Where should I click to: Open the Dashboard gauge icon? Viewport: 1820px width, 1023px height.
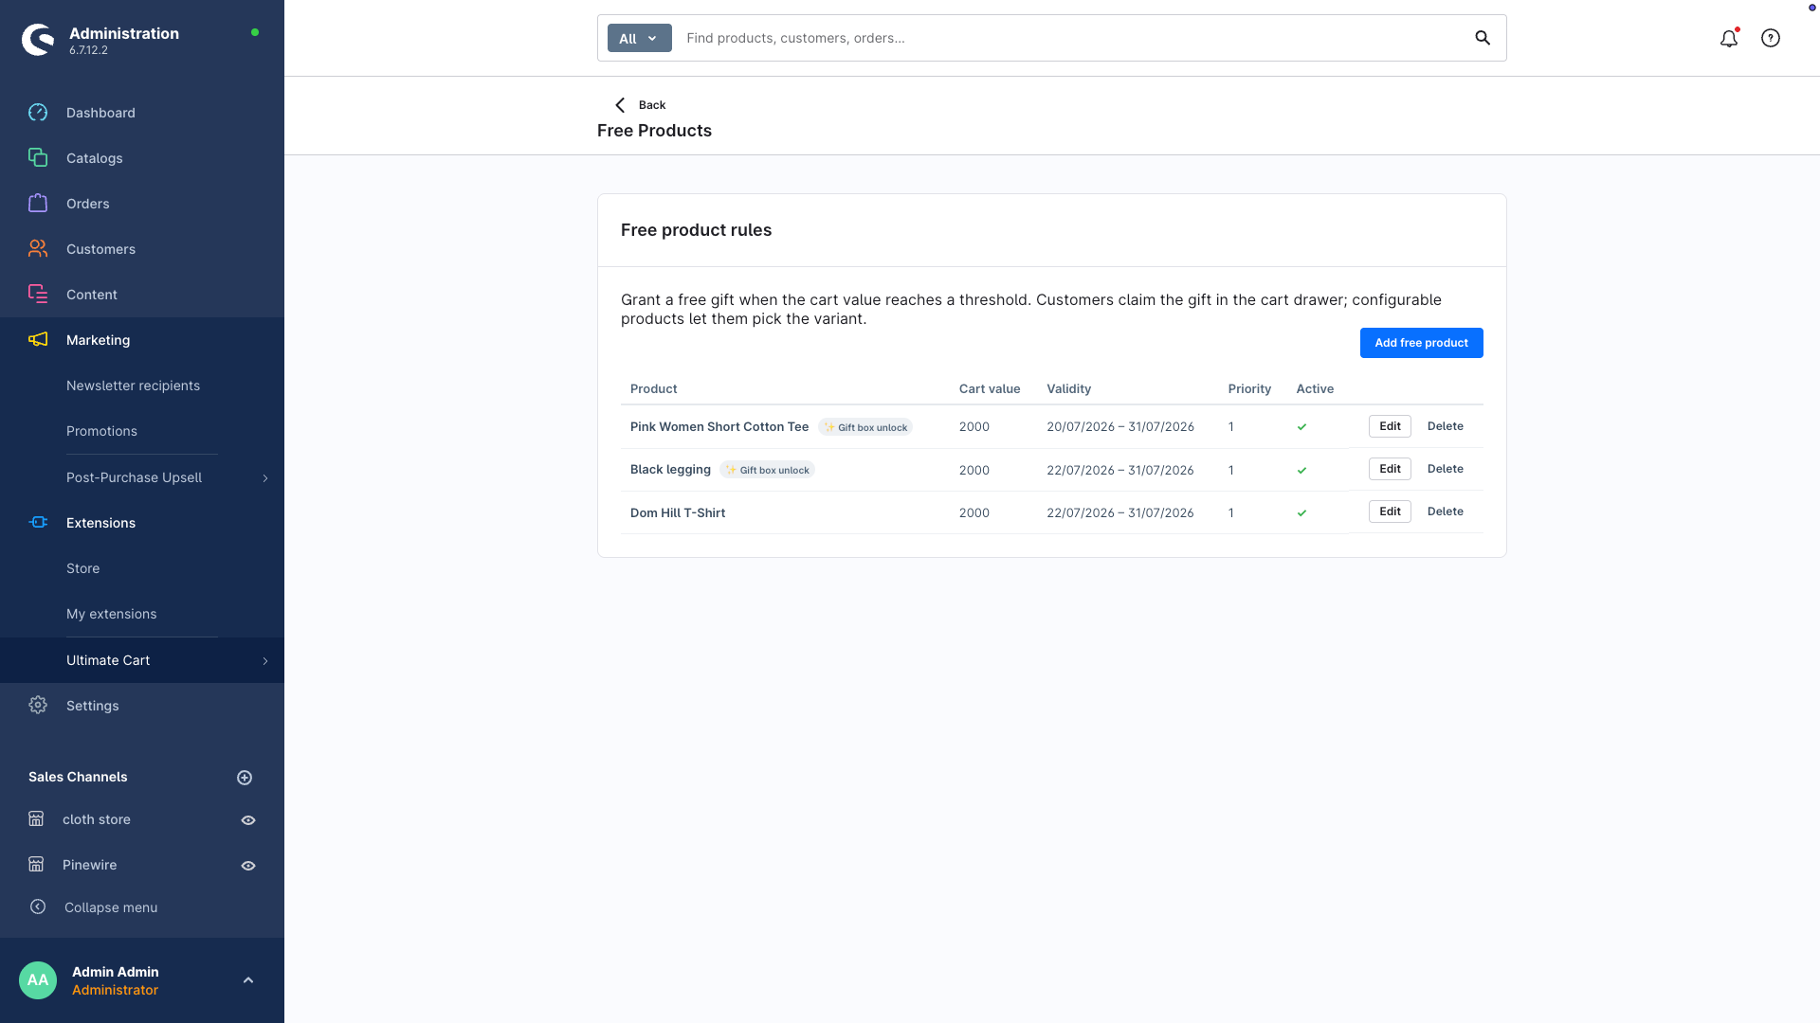point(38,113)
